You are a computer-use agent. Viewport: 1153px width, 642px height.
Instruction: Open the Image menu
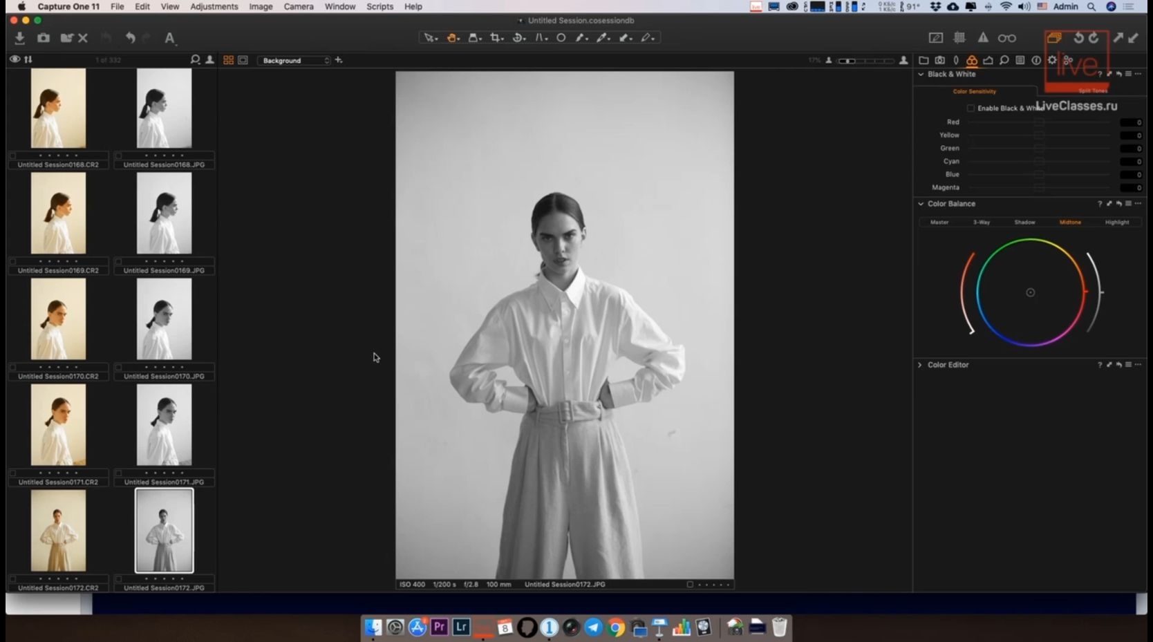[x=261, y=6]
